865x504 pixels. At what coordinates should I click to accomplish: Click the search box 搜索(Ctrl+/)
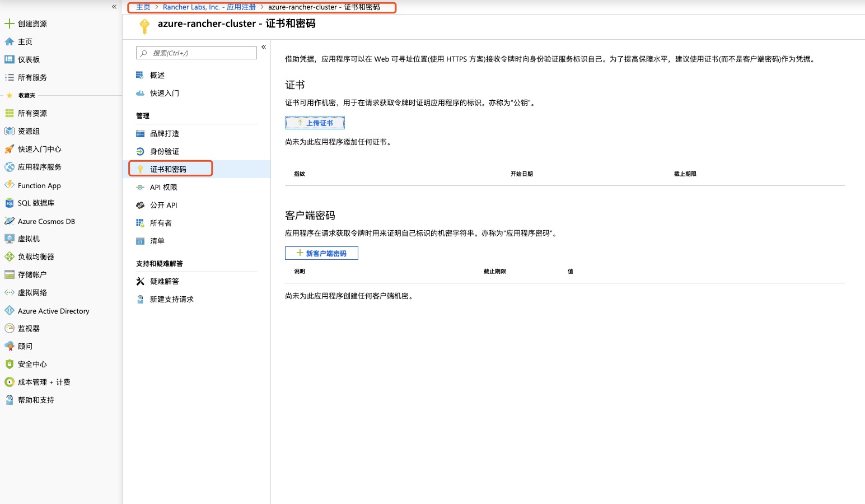click(x=197, y=53)
